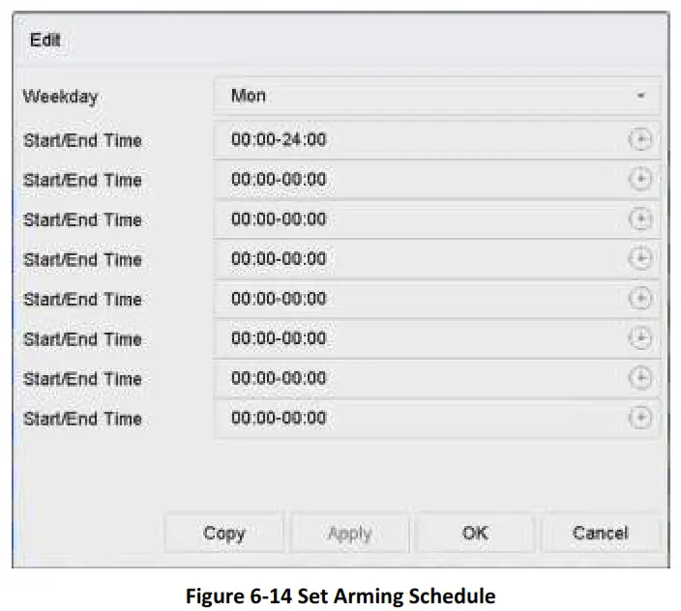Click the clock icon on the eighth Start/End Time row
The image size is (681, 611).
[x=639, y=418]
